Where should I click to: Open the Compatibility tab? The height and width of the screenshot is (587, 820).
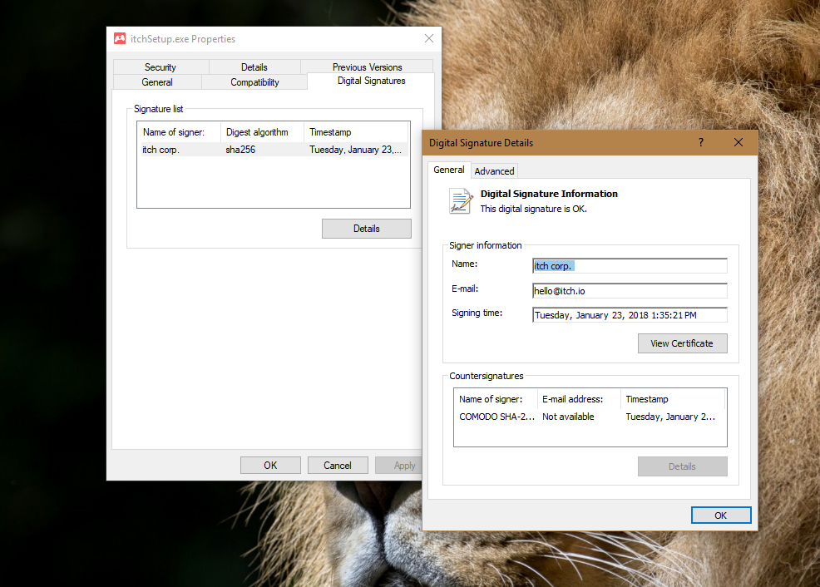pos(254,82)
